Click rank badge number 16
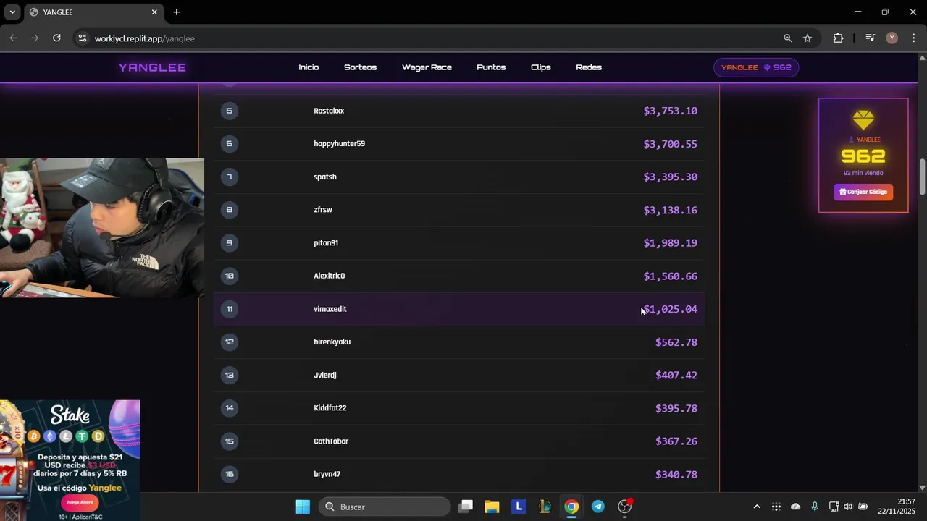 tap(230, 475)
